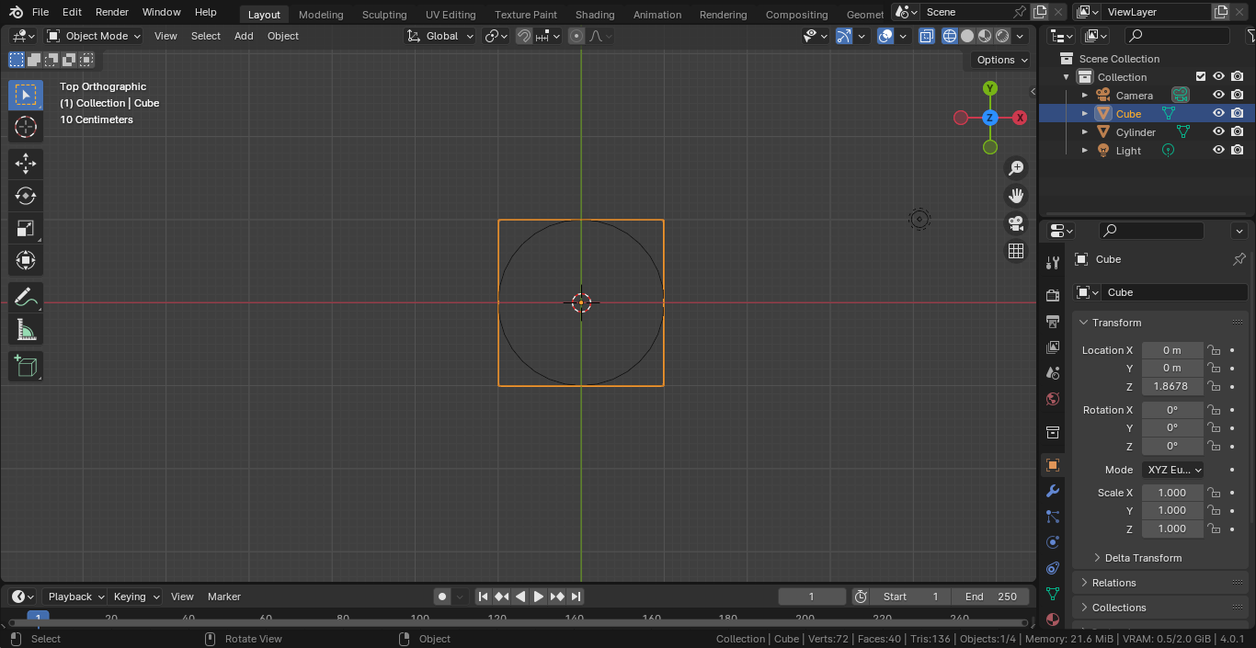Select the Rotate tool

coord(26,196)
